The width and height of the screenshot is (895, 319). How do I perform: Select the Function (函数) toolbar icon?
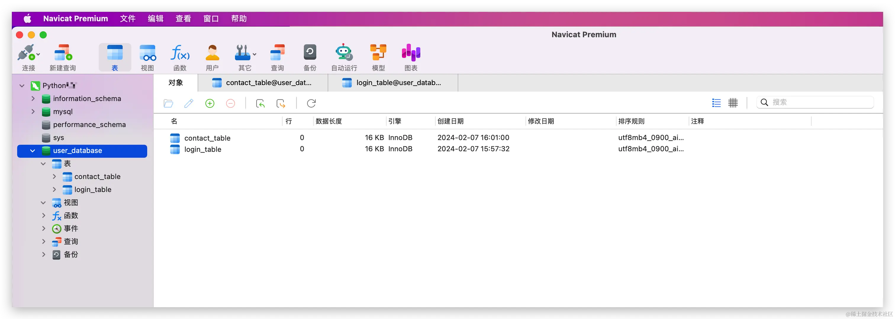click(x=180, y=53)
